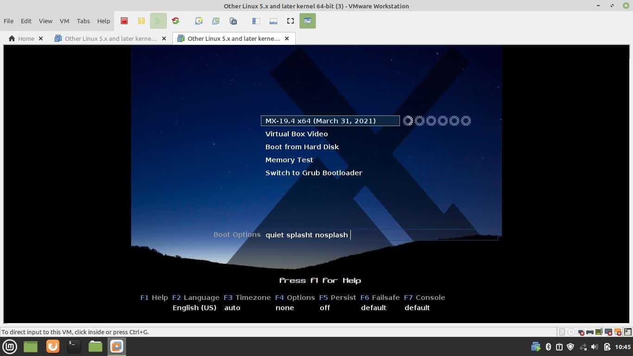The image size is (633, 356).
Task: Click the English (US) language value
Action: 195,308
